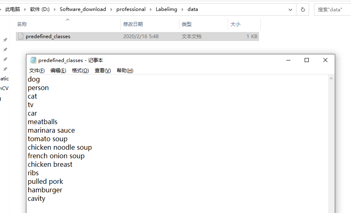This screenshot has width=351, height=213.
Task: Click the "meatballs" line in Notepad
Action: click(x=43, y=122)
